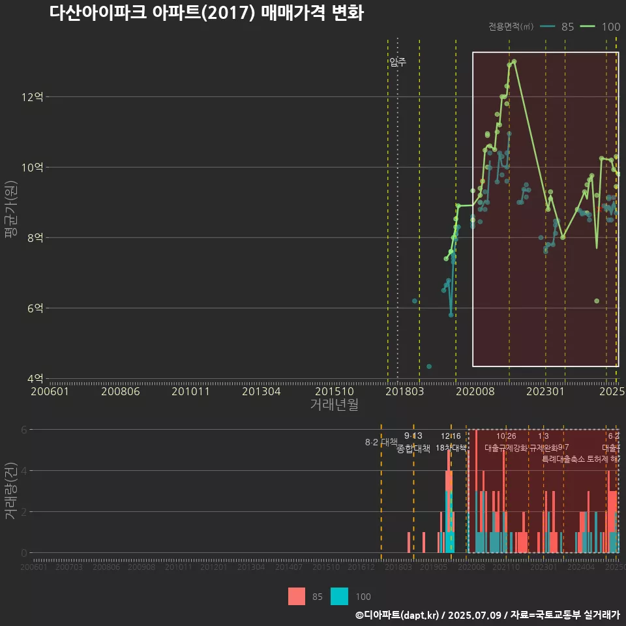This screenshot has width=626, height=626.
Task: Click the 4억 y-axis label
Action: (x=35, y=378)
